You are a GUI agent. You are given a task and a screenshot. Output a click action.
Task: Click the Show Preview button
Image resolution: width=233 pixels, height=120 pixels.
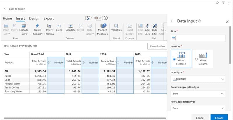point(157,46)
